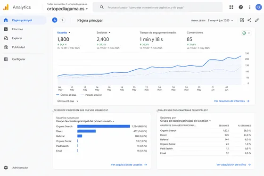
Task: Click the pencil edit icon
Action: (x=257, y=20)
